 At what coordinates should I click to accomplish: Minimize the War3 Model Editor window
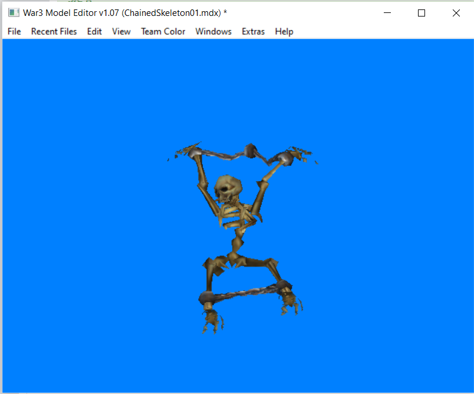(387, 13)
